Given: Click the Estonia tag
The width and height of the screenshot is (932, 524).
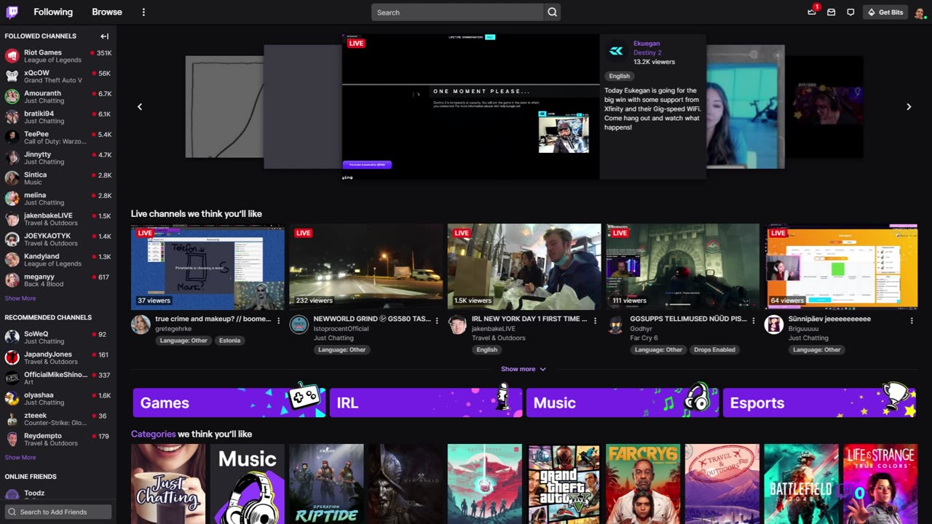Looking at the screenshot, I should (229, 341).
